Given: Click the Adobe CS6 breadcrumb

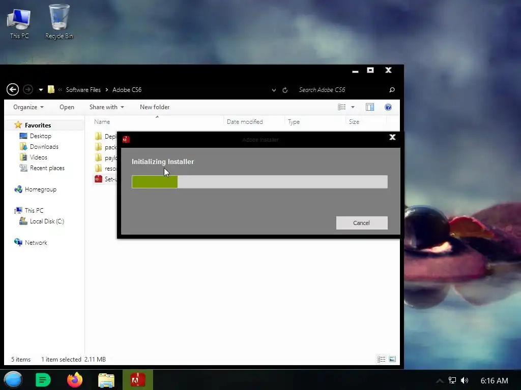Looking at the screenshot, I should click(x=127, y=90).
